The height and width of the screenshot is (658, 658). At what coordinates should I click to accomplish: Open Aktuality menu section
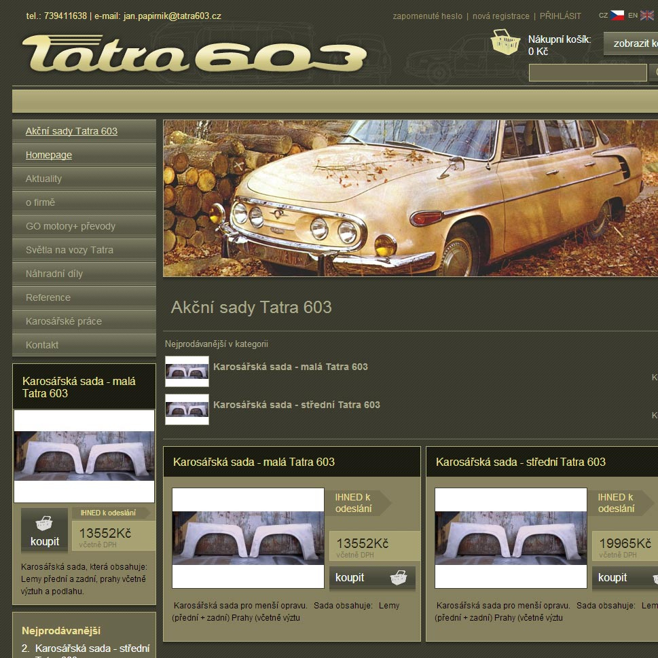coord(43,179)
